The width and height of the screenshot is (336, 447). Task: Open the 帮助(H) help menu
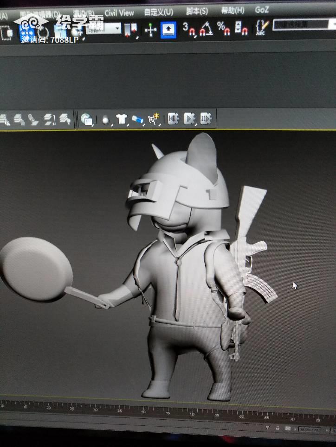[233, 11]
